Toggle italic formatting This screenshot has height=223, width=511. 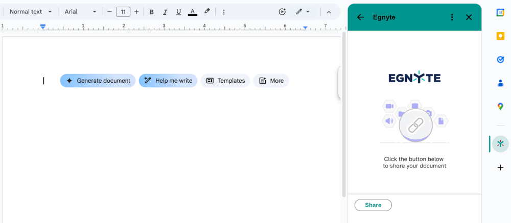click(x=165, y=12)
